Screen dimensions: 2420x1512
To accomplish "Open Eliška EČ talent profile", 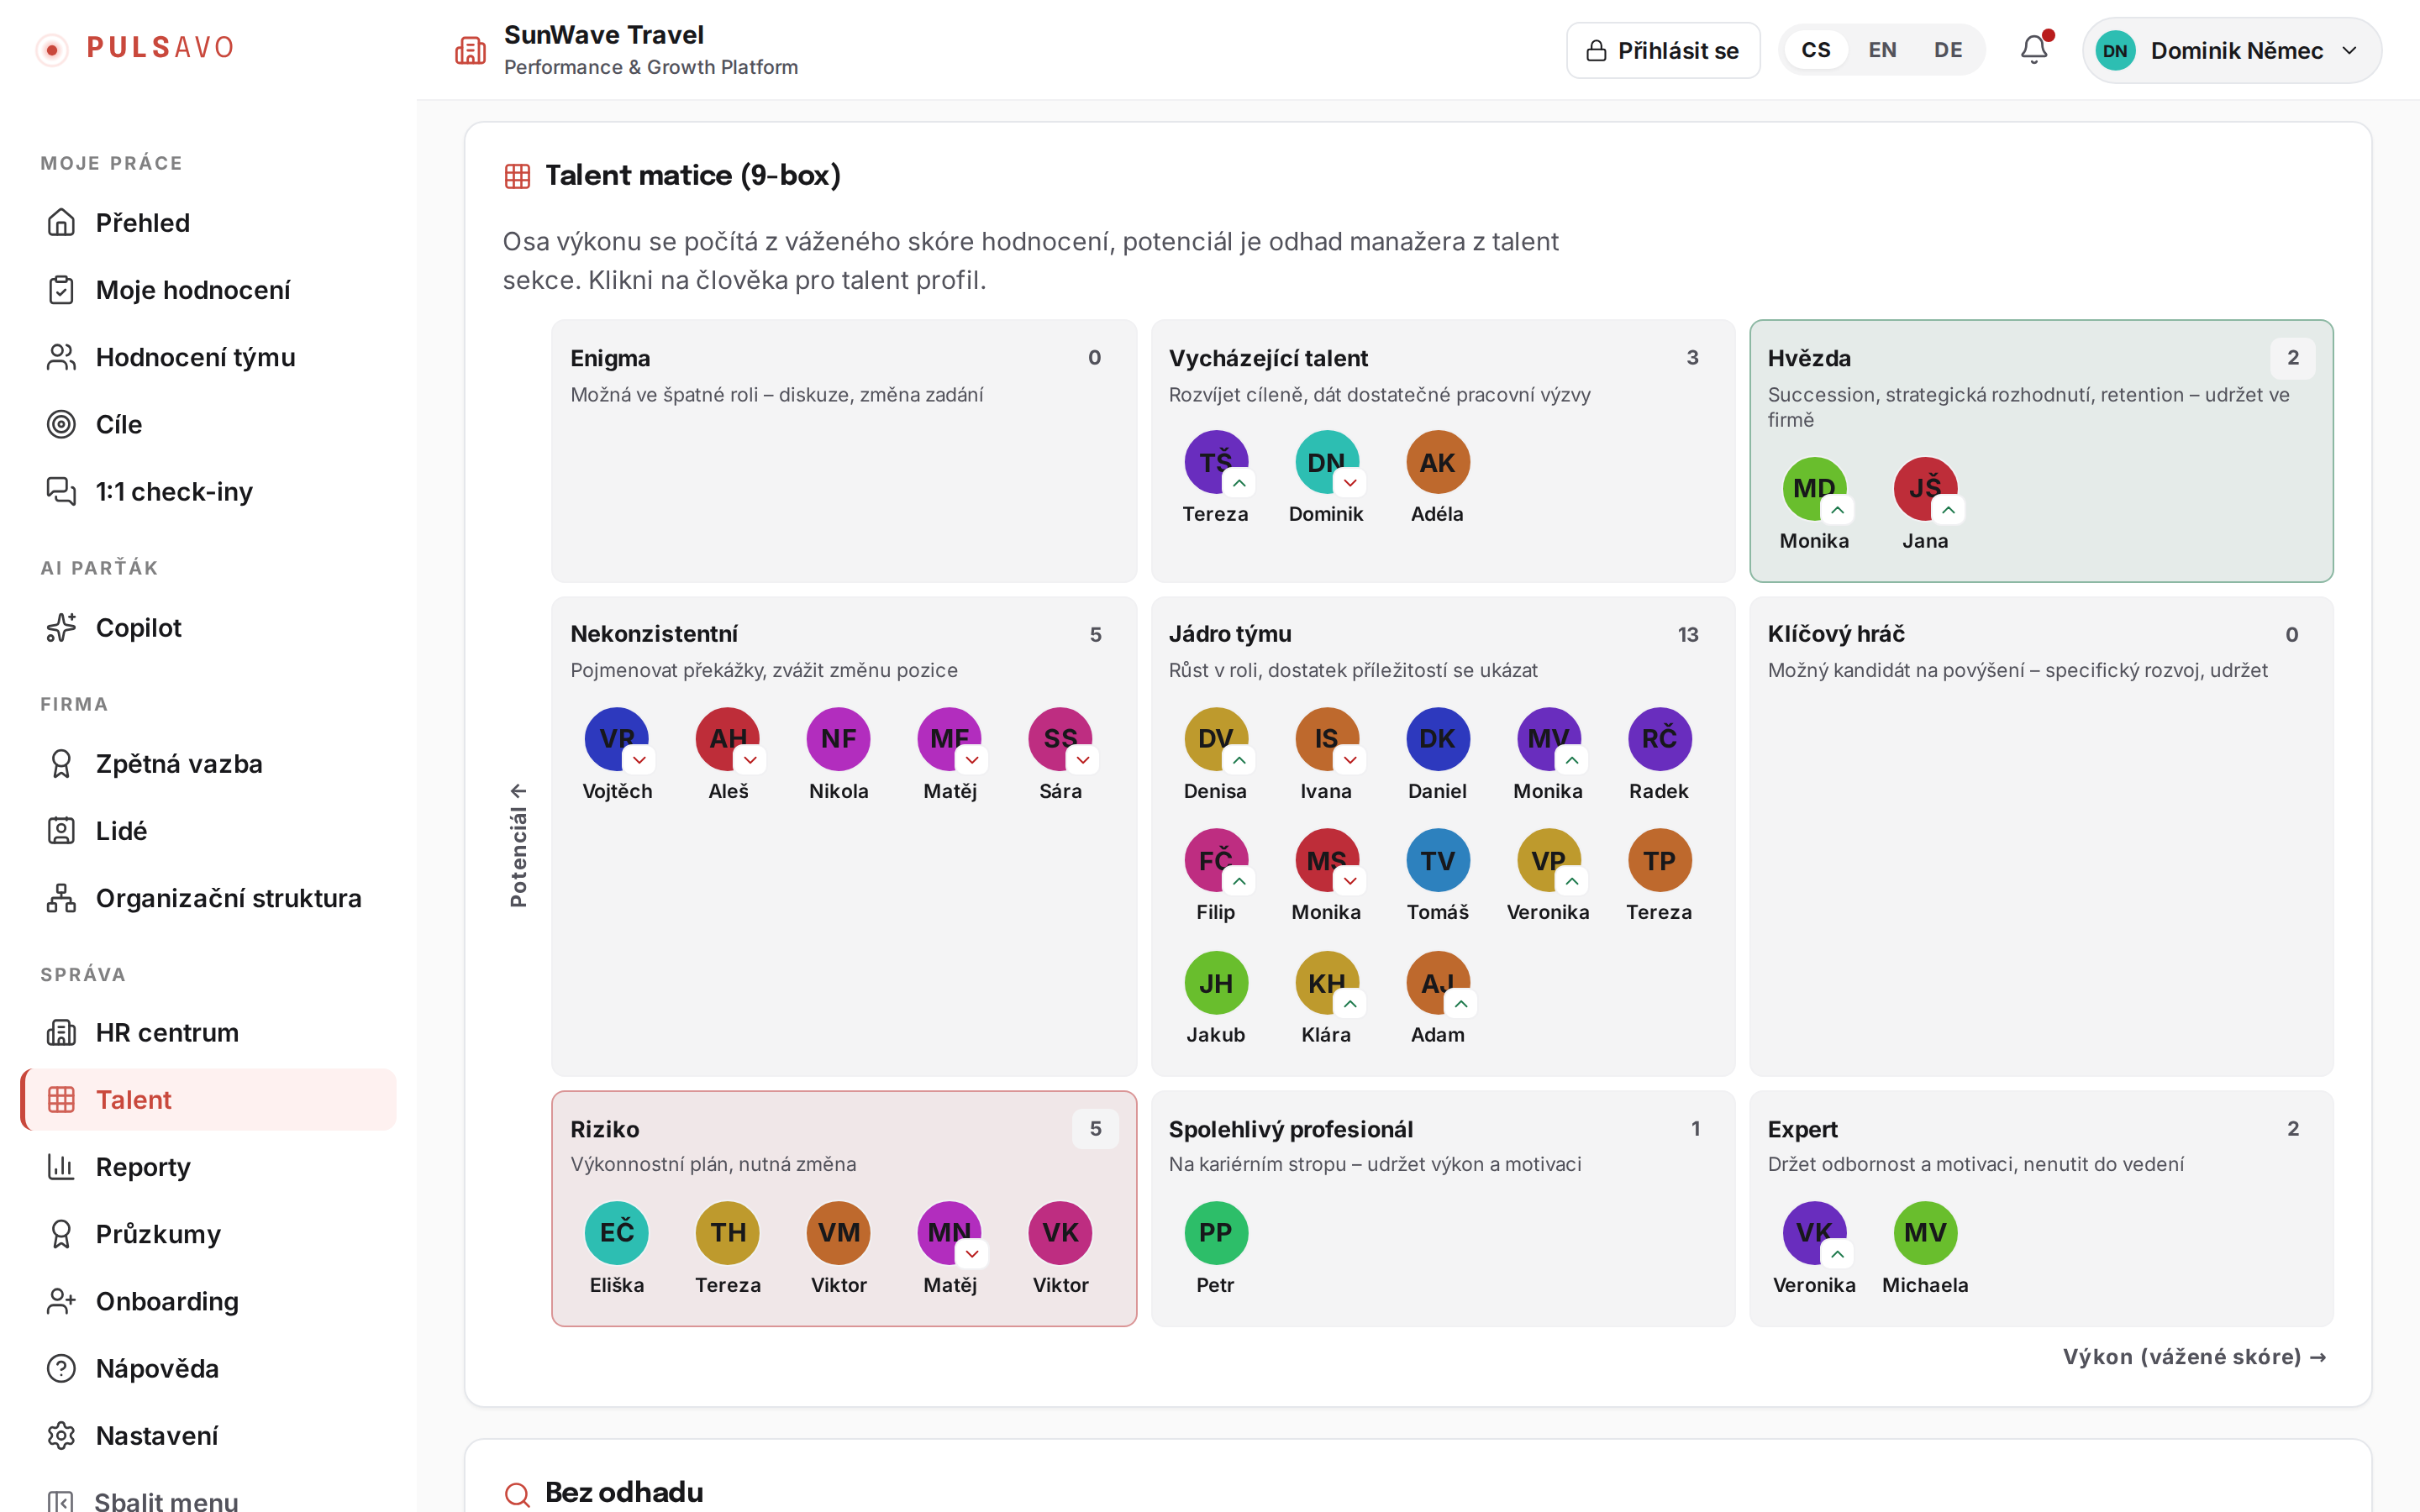I will (x=616, y=1249).
